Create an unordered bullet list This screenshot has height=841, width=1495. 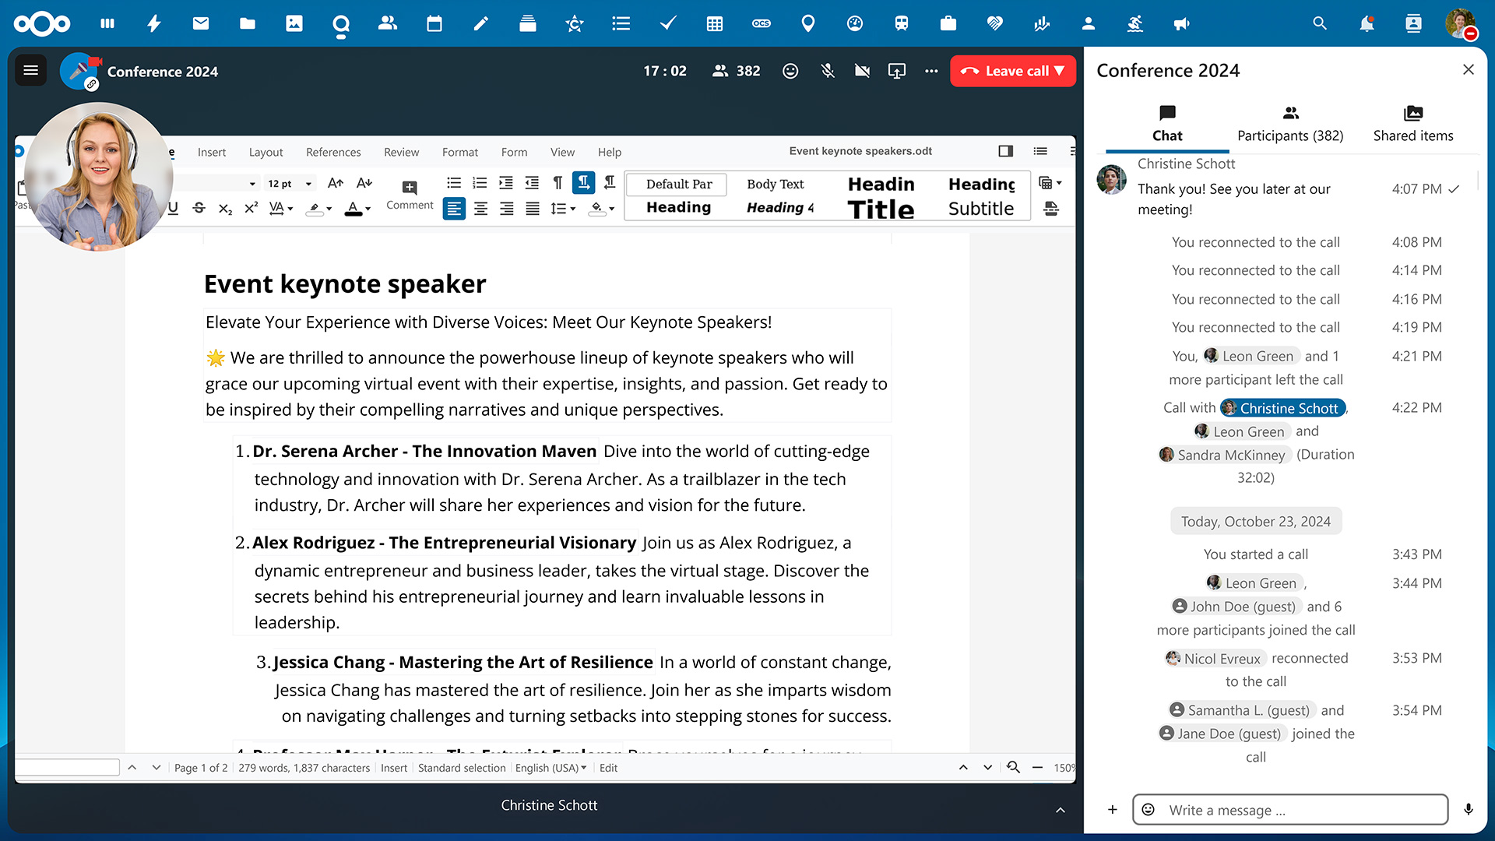(x=454, y=183)
